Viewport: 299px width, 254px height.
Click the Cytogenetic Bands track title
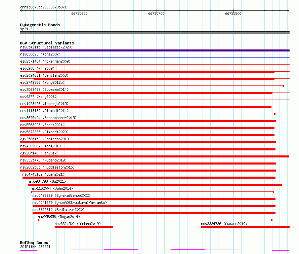point(40,25)
